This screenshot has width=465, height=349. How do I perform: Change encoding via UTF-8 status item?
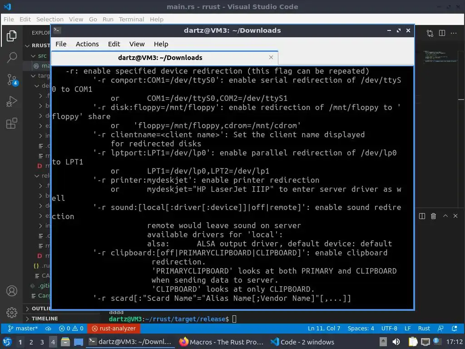tap(389, 328)
